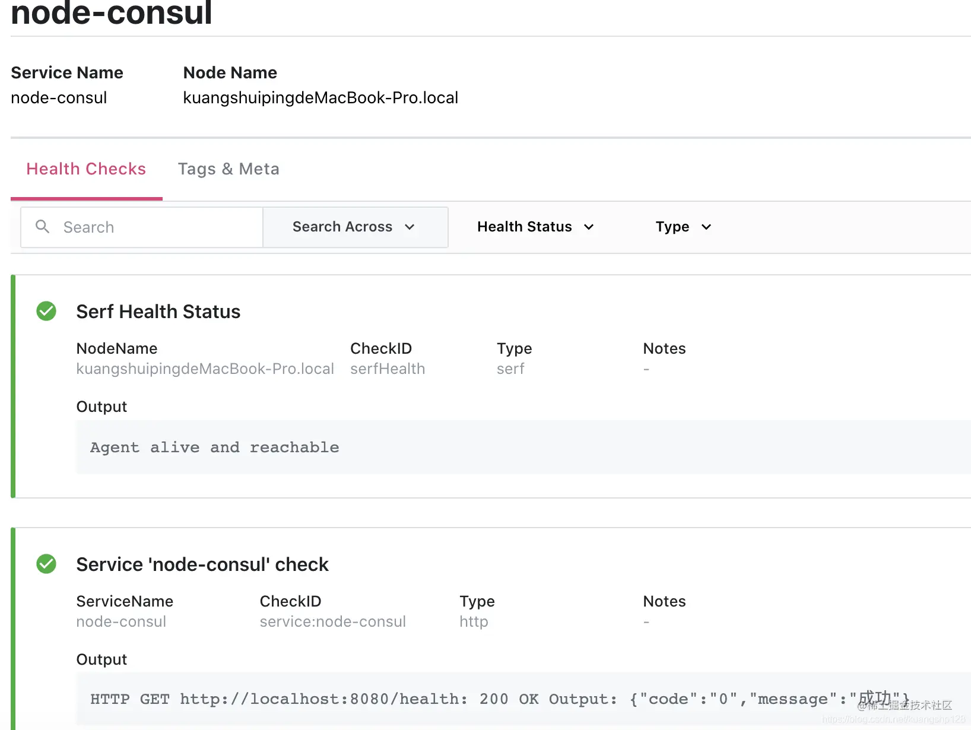Click the kuangshuipingdeMacBook-Pro.local node name at top
Image resolution: width=971 pixels, height=730 pixels.
coord(321,97)
